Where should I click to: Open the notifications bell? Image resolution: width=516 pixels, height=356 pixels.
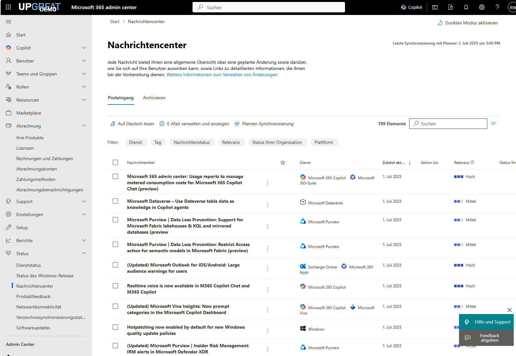tap(466, 7)
